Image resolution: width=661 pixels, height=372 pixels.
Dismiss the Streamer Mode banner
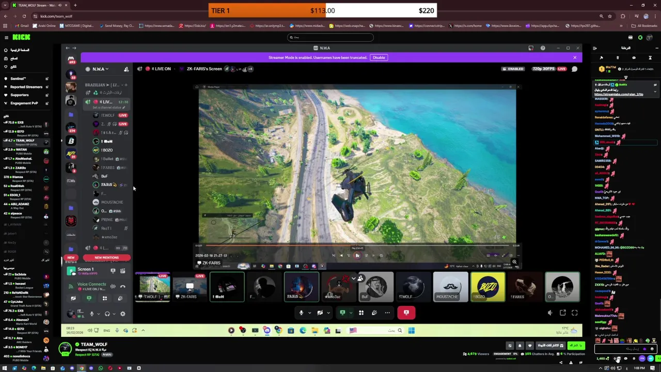click(x=575, y=57)
